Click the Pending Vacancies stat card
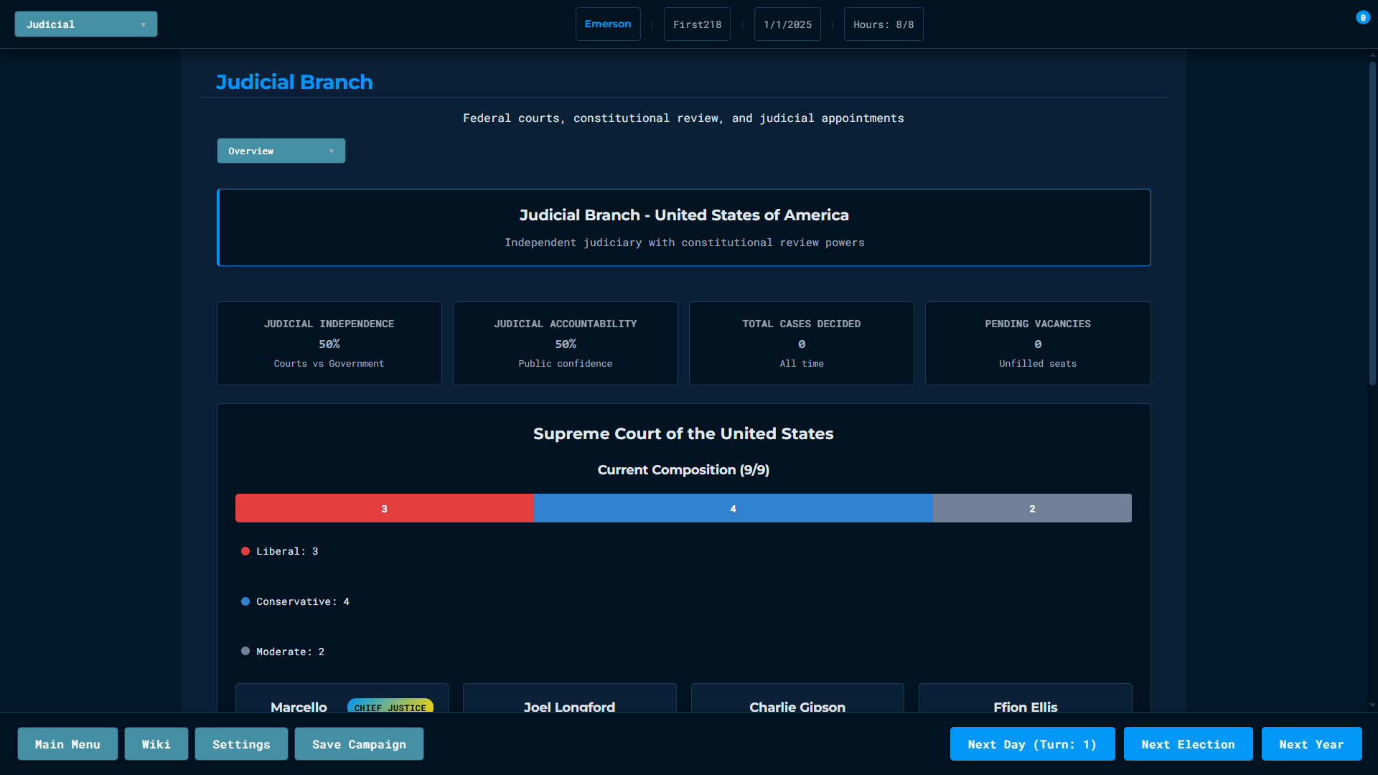Viewport: 1378px width, 775px height. pos(1037,343)
